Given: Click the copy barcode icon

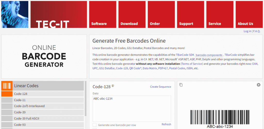Looking at the screenshot, I should point(181,85).
